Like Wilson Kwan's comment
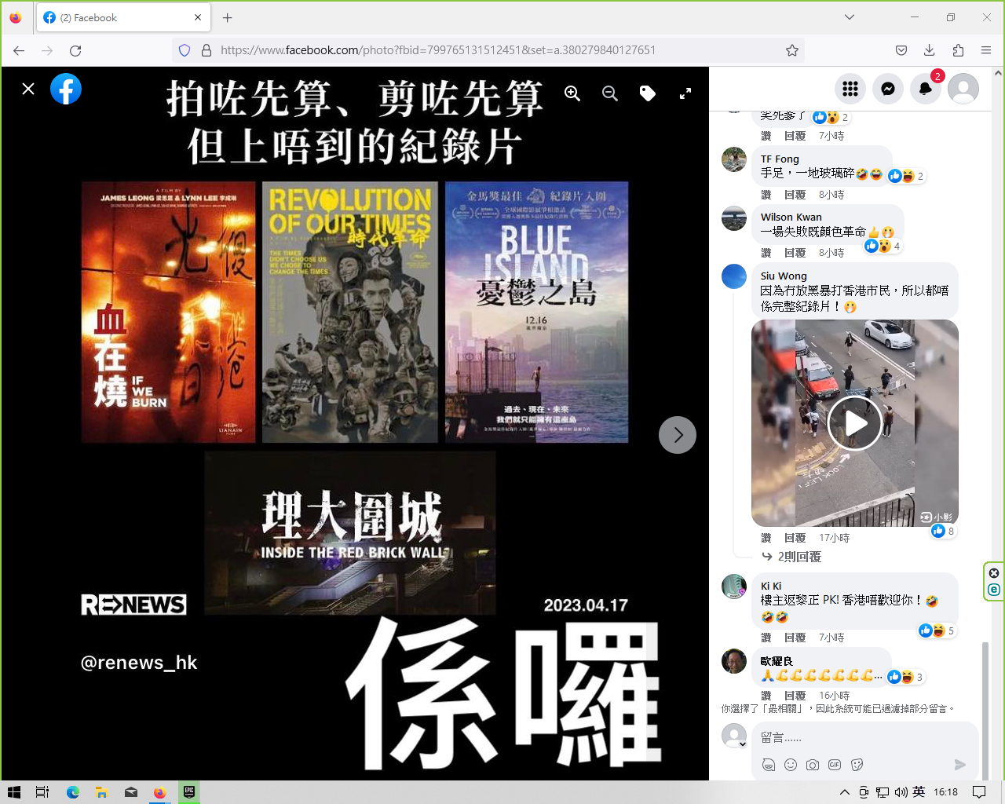This screenshot has width=1005, height=804. click(766, 253)
